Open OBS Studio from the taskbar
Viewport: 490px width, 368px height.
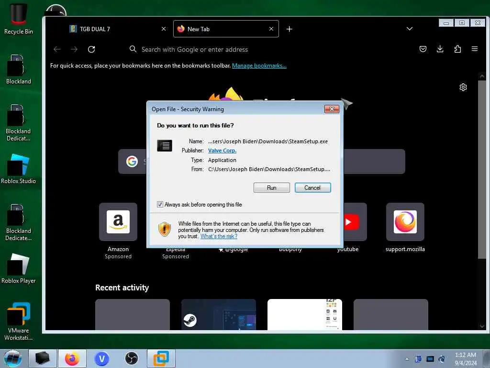click(x=132, y=358)
